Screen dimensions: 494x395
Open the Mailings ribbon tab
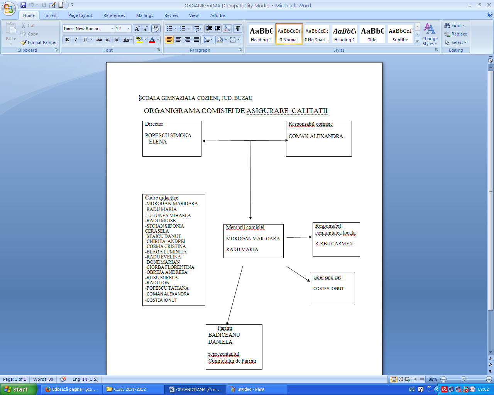click(x=144, y=15)
